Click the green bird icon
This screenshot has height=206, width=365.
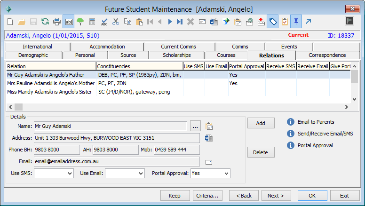click(x=226, y=22)
